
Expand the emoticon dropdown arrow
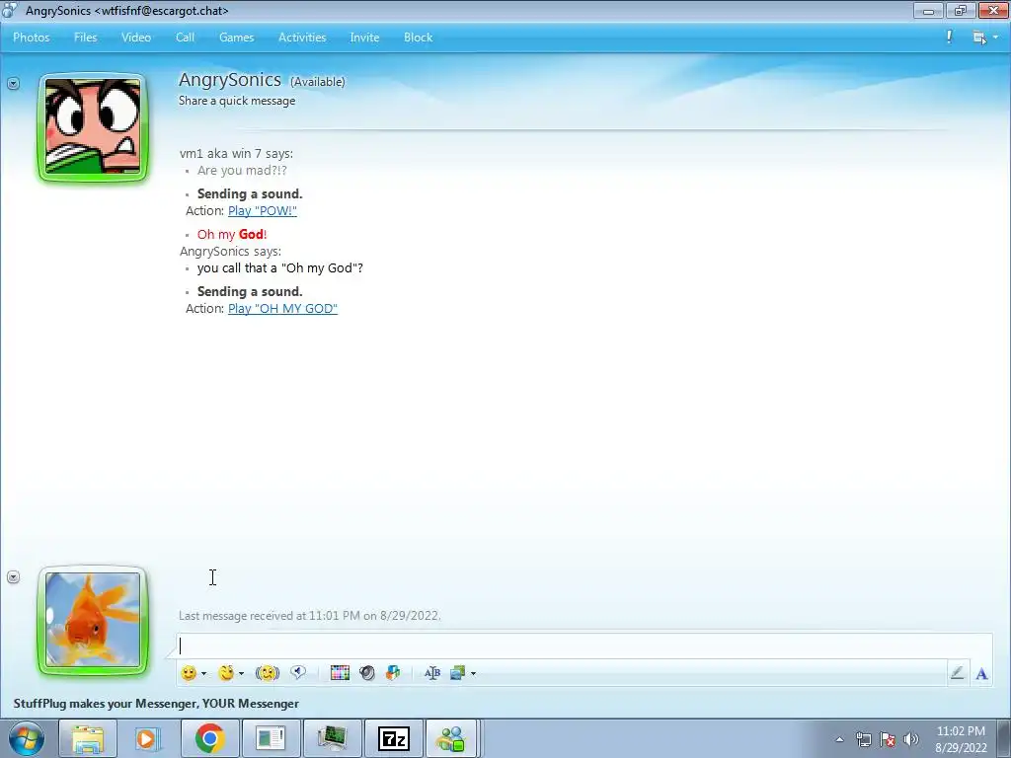pos(203,673)
